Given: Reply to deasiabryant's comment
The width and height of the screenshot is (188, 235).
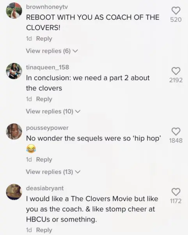Looking at the screenshot, I should pos(44,230).
